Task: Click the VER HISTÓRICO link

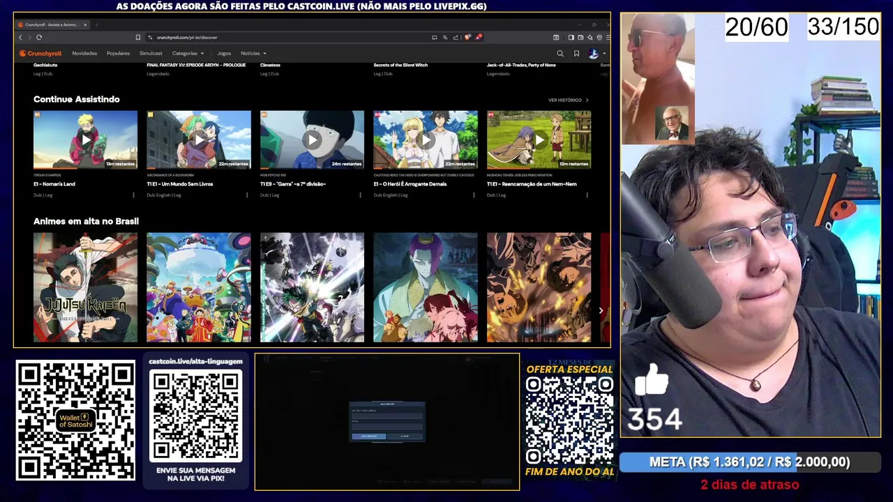Action: [x=569, y=100]
